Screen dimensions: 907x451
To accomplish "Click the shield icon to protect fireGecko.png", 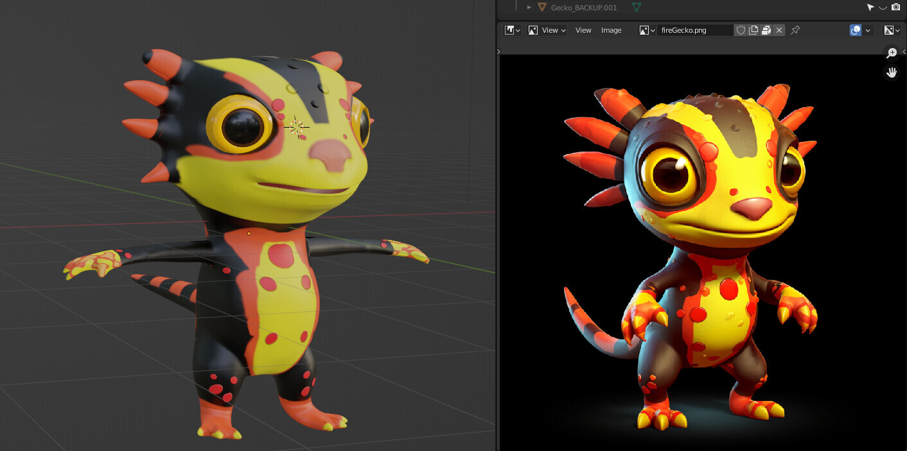I will pos(741,30).
